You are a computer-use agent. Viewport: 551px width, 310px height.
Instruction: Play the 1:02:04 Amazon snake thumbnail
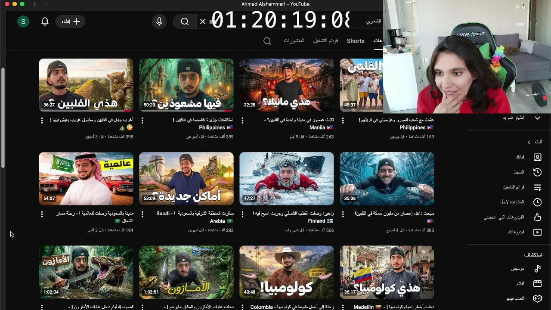[x=86, y=272]
